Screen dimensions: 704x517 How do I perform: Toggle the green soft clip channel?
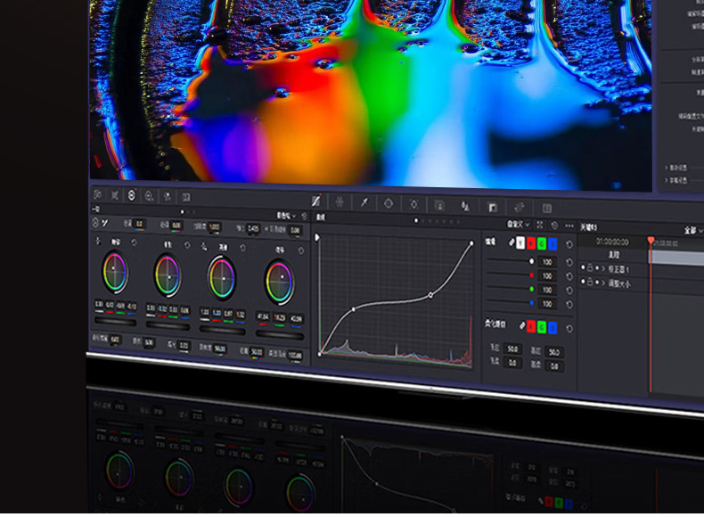pos(540,327)
